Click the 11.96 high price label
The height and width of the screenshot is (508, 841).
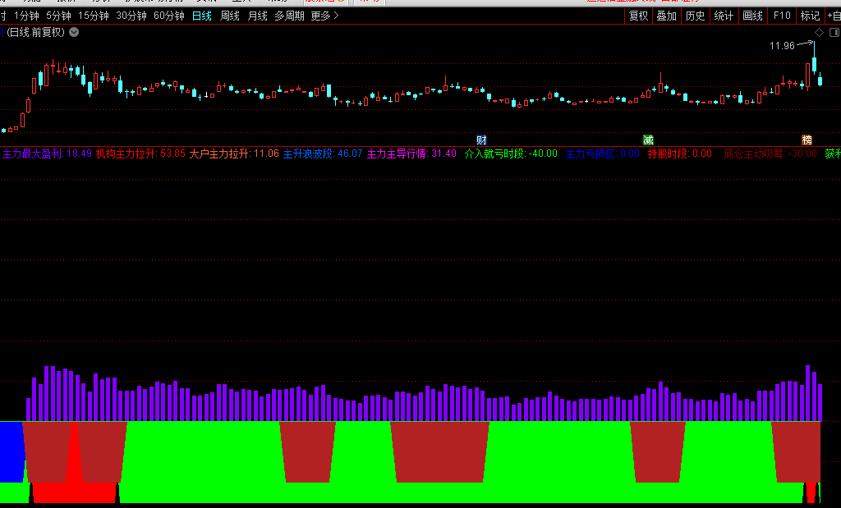point(782,46)
